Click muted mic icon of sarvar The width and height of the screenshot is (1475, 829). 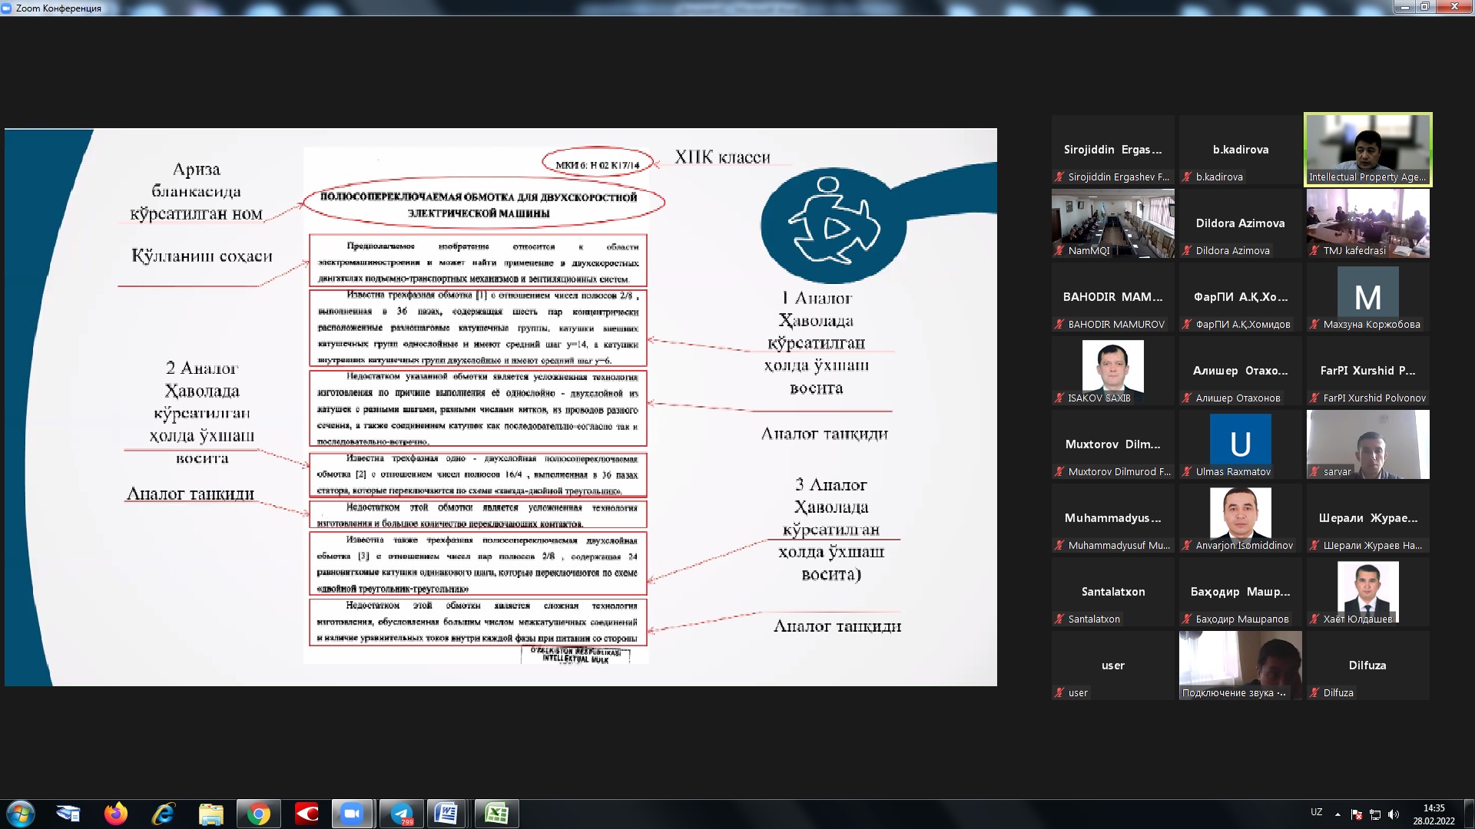[x=1314, y=472]
